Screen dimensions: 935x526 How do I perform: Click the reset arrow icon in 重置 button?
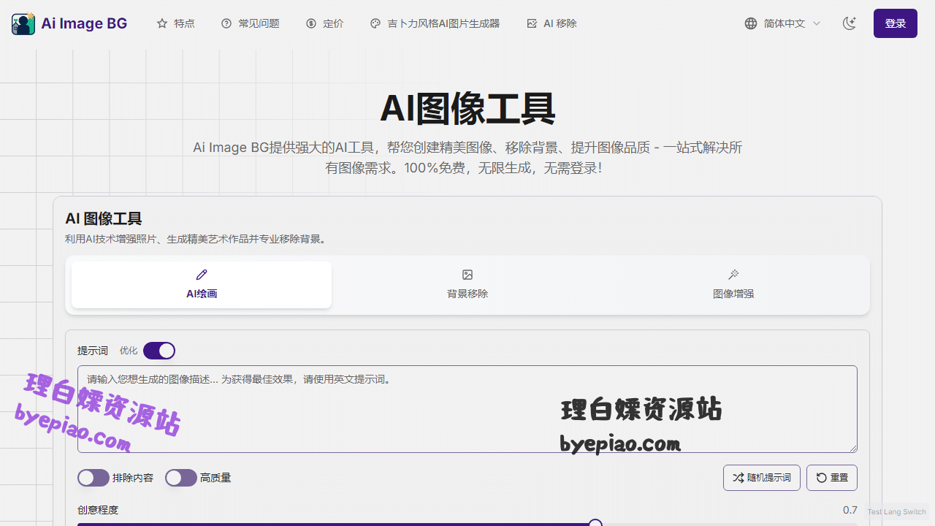point(822,478)
